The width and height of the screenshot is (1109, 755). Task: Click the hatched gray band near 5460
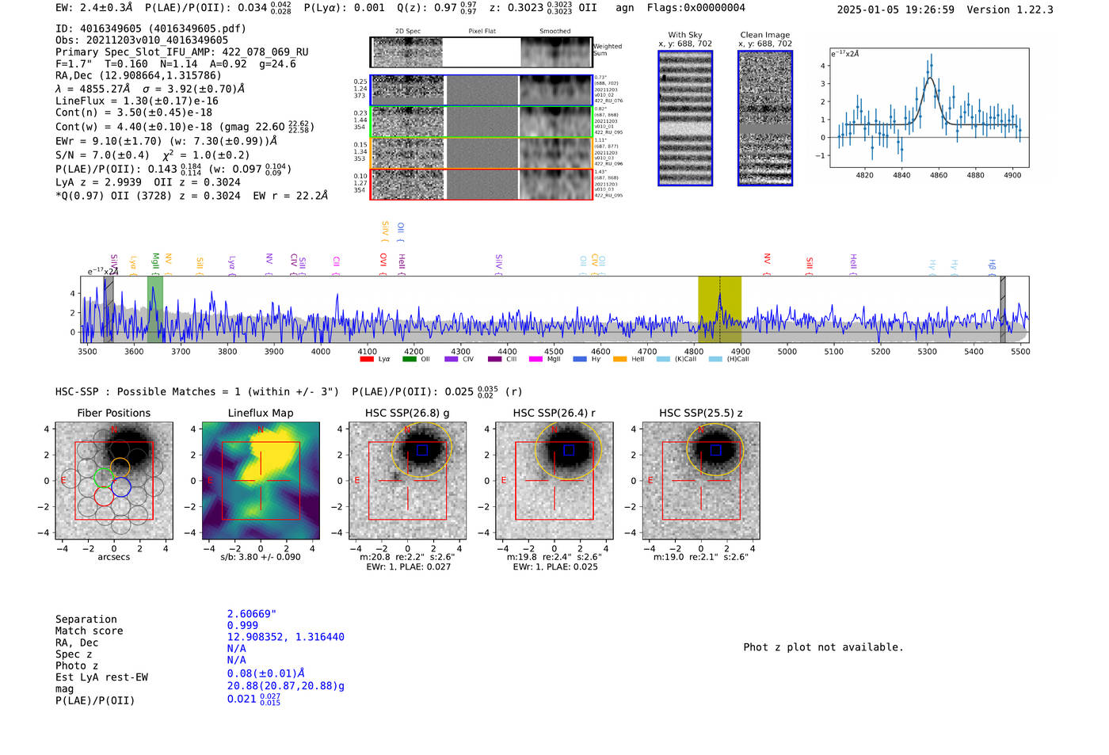(x=1003, y=310)
